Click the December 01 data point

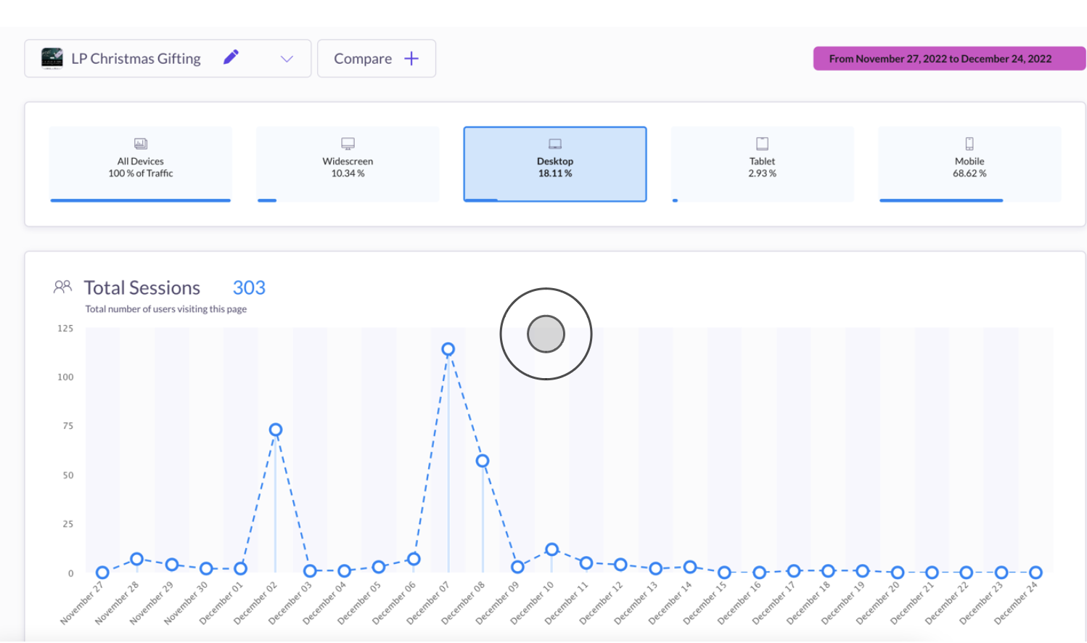[241, 568]
